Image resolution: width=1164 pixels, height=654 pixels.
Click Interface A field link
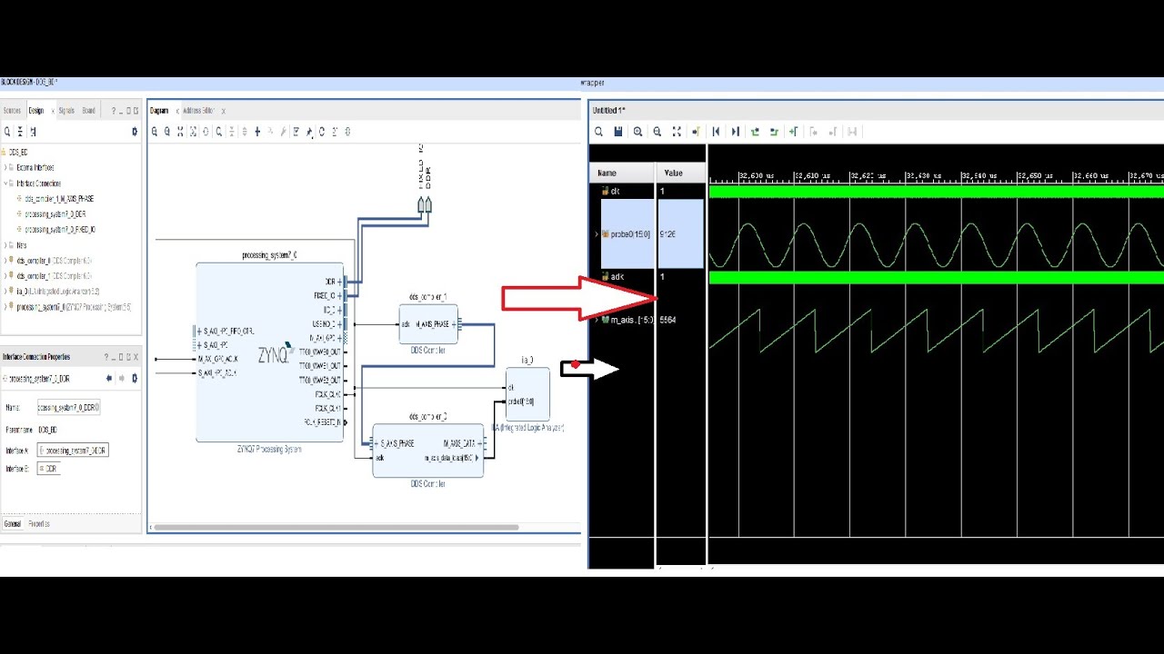click(73, 451)
